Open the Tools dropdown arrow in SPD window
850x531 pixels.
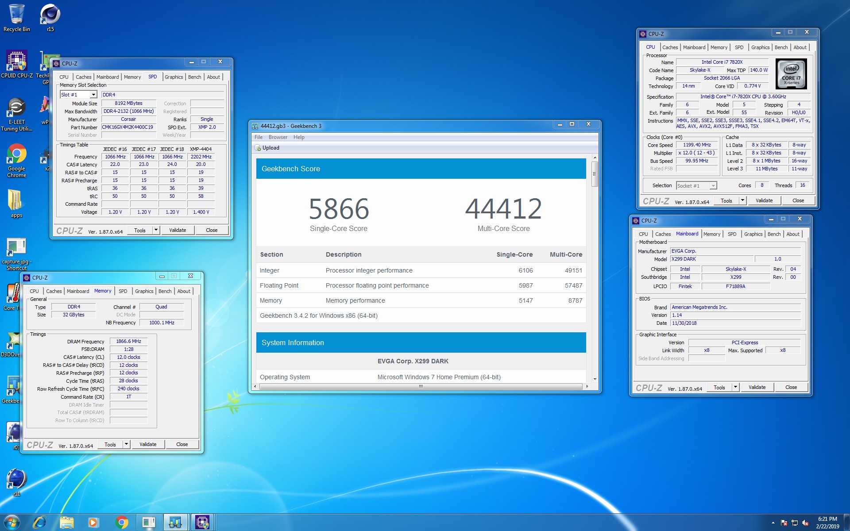coord(156,230)
